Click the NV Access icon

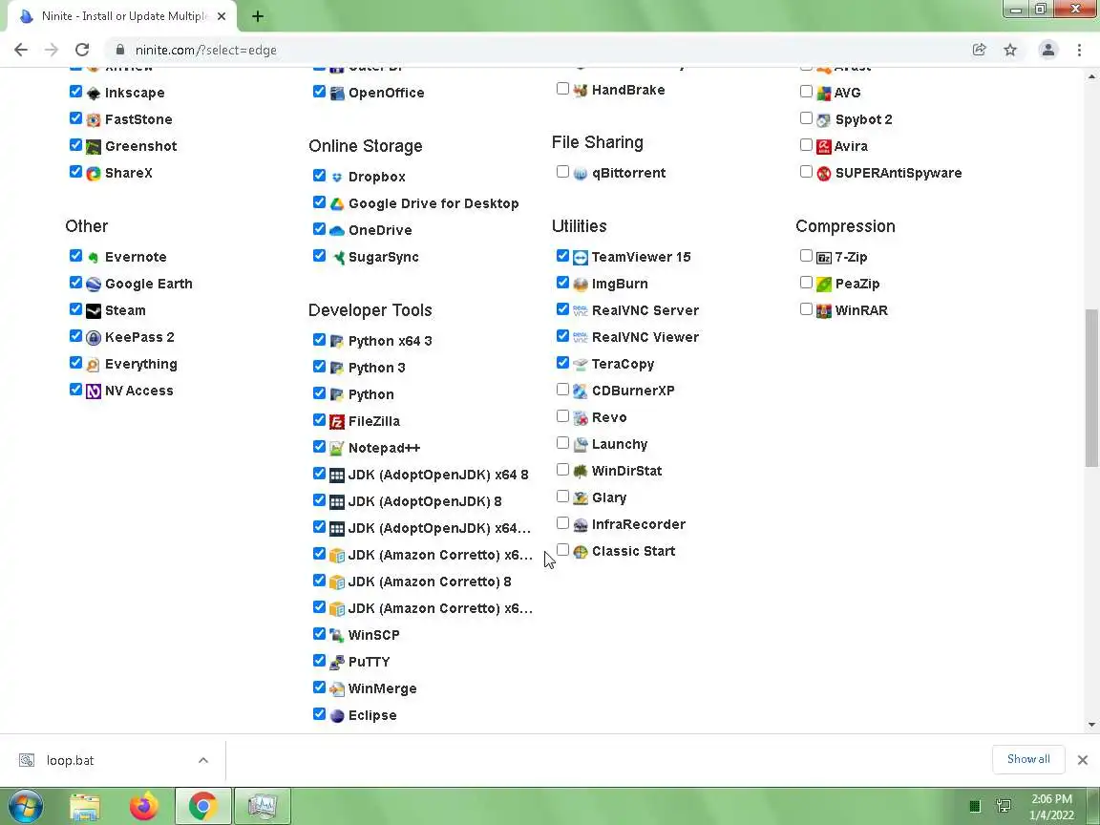click(94, 391)
